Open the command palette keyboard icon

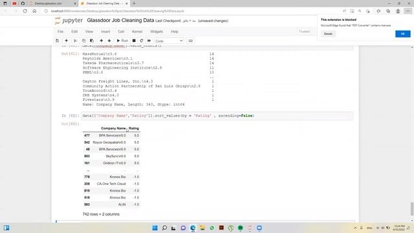click(x=190, y=41)
